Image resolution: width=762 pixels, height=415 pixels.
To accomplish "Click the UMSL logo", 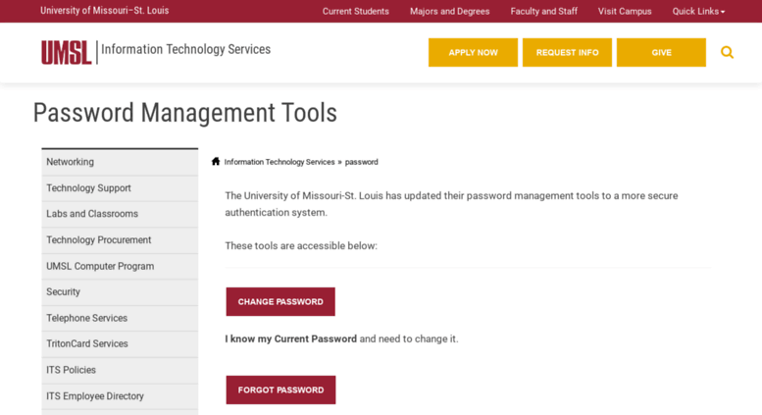I will pos(66,52).
